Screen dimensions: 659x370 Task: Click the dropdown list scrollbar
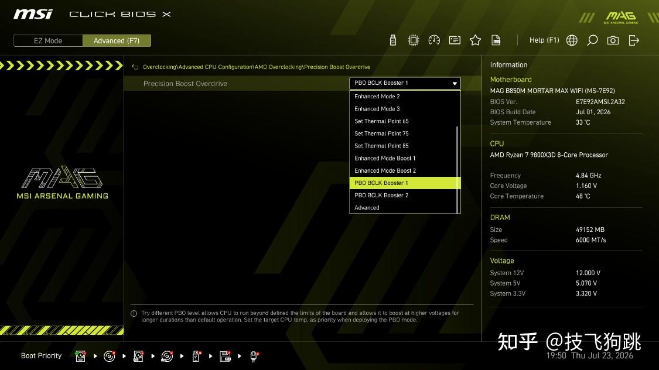pos(457,170)
